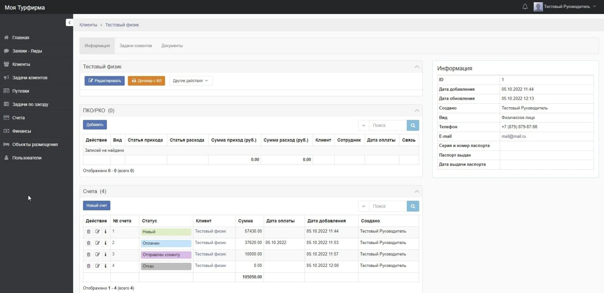Expand search filter dropdown in ПКО/РКО
604x293 pixels.
pos(364,125)
